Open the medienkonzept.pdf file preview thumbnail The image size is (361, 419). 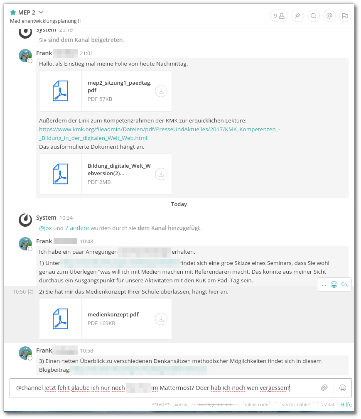pos(60,319)
